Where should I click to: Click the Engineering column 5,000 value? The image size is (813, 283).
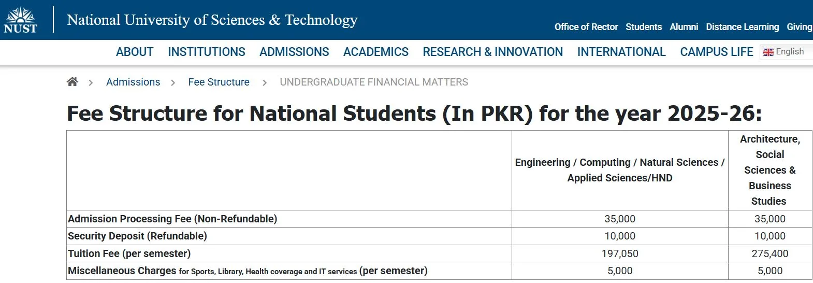[620, 271]
